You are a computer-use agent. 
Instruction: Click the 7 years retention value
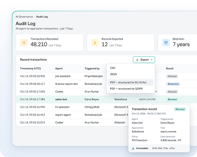tap(181, 44)
